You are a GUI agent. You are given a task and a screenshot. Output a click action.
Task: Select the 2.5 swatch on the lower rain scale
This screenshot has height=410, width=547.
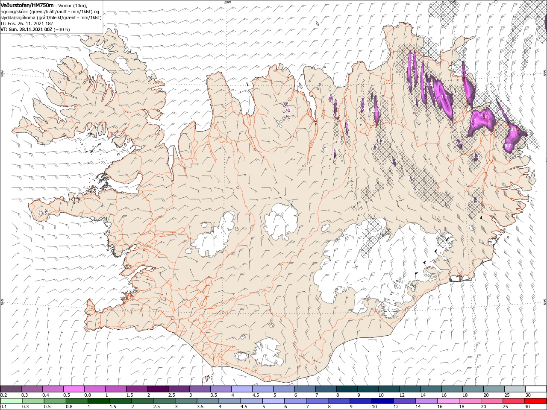click(164, 401)
